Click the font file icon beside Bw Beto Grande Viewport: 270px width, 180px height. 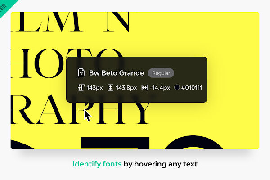[x=81, y=73]
